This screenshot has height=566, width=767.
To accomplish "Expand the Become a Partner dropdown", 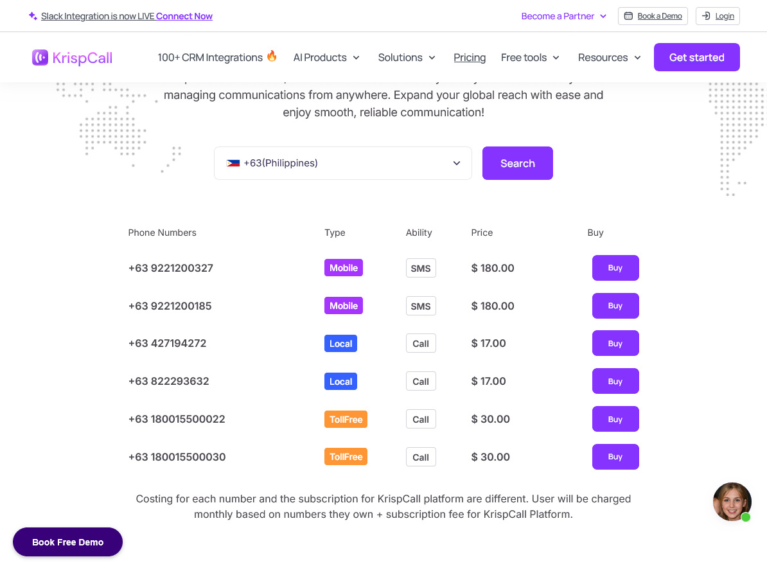I will click(563, 16).
